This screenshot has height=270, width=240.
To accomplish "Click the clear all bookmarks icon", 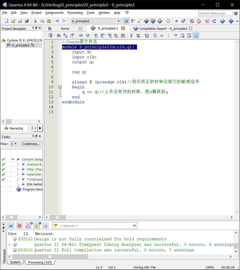I will pyautogui.click(x=123, y=35).
